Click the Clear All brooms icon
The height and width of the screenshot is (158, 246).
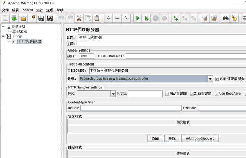click(214, 18)
